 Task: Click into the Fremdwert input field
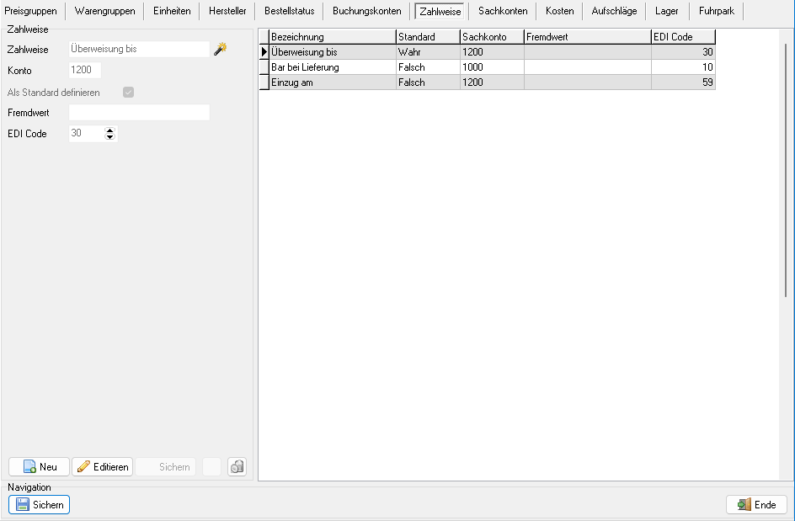click(139, 113)
